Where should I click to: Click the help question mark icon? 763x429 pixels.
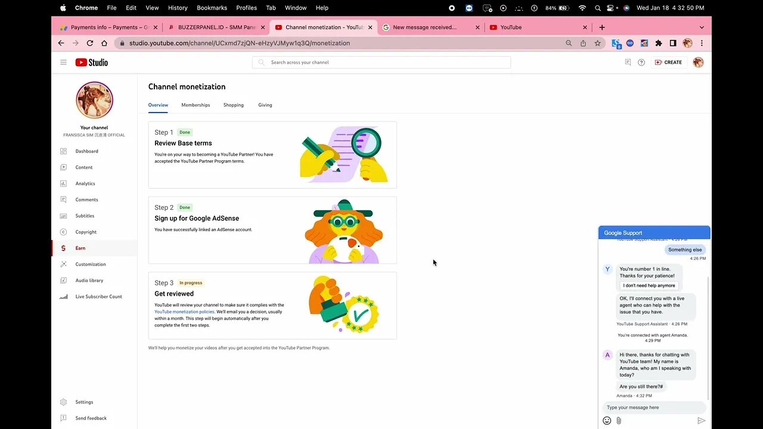(641, 62)
